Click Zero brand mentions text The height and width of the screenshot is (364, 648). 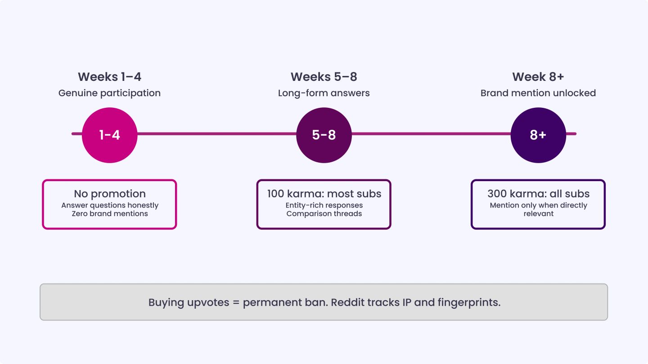click(110, 213)
